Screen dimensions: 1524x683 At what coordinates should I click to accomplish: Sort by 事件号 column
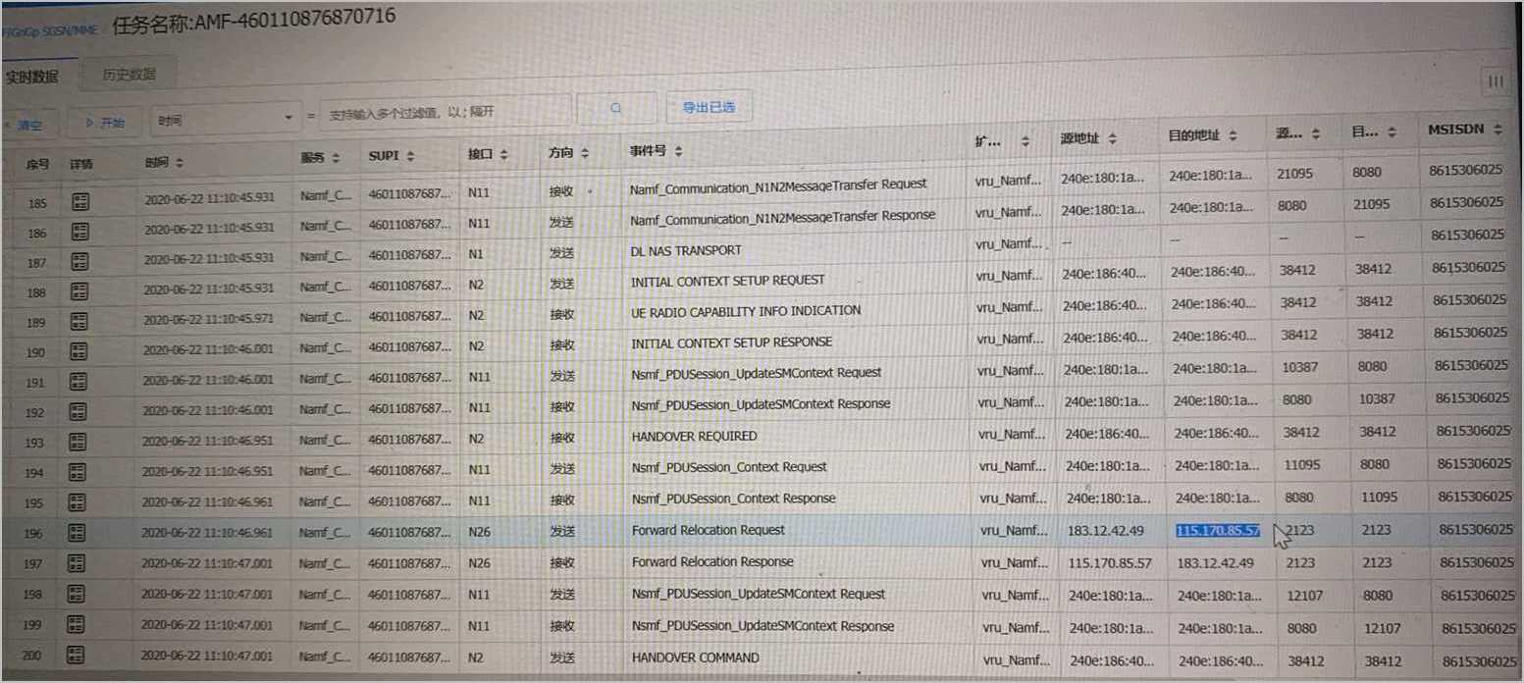(x=678, y=151)
